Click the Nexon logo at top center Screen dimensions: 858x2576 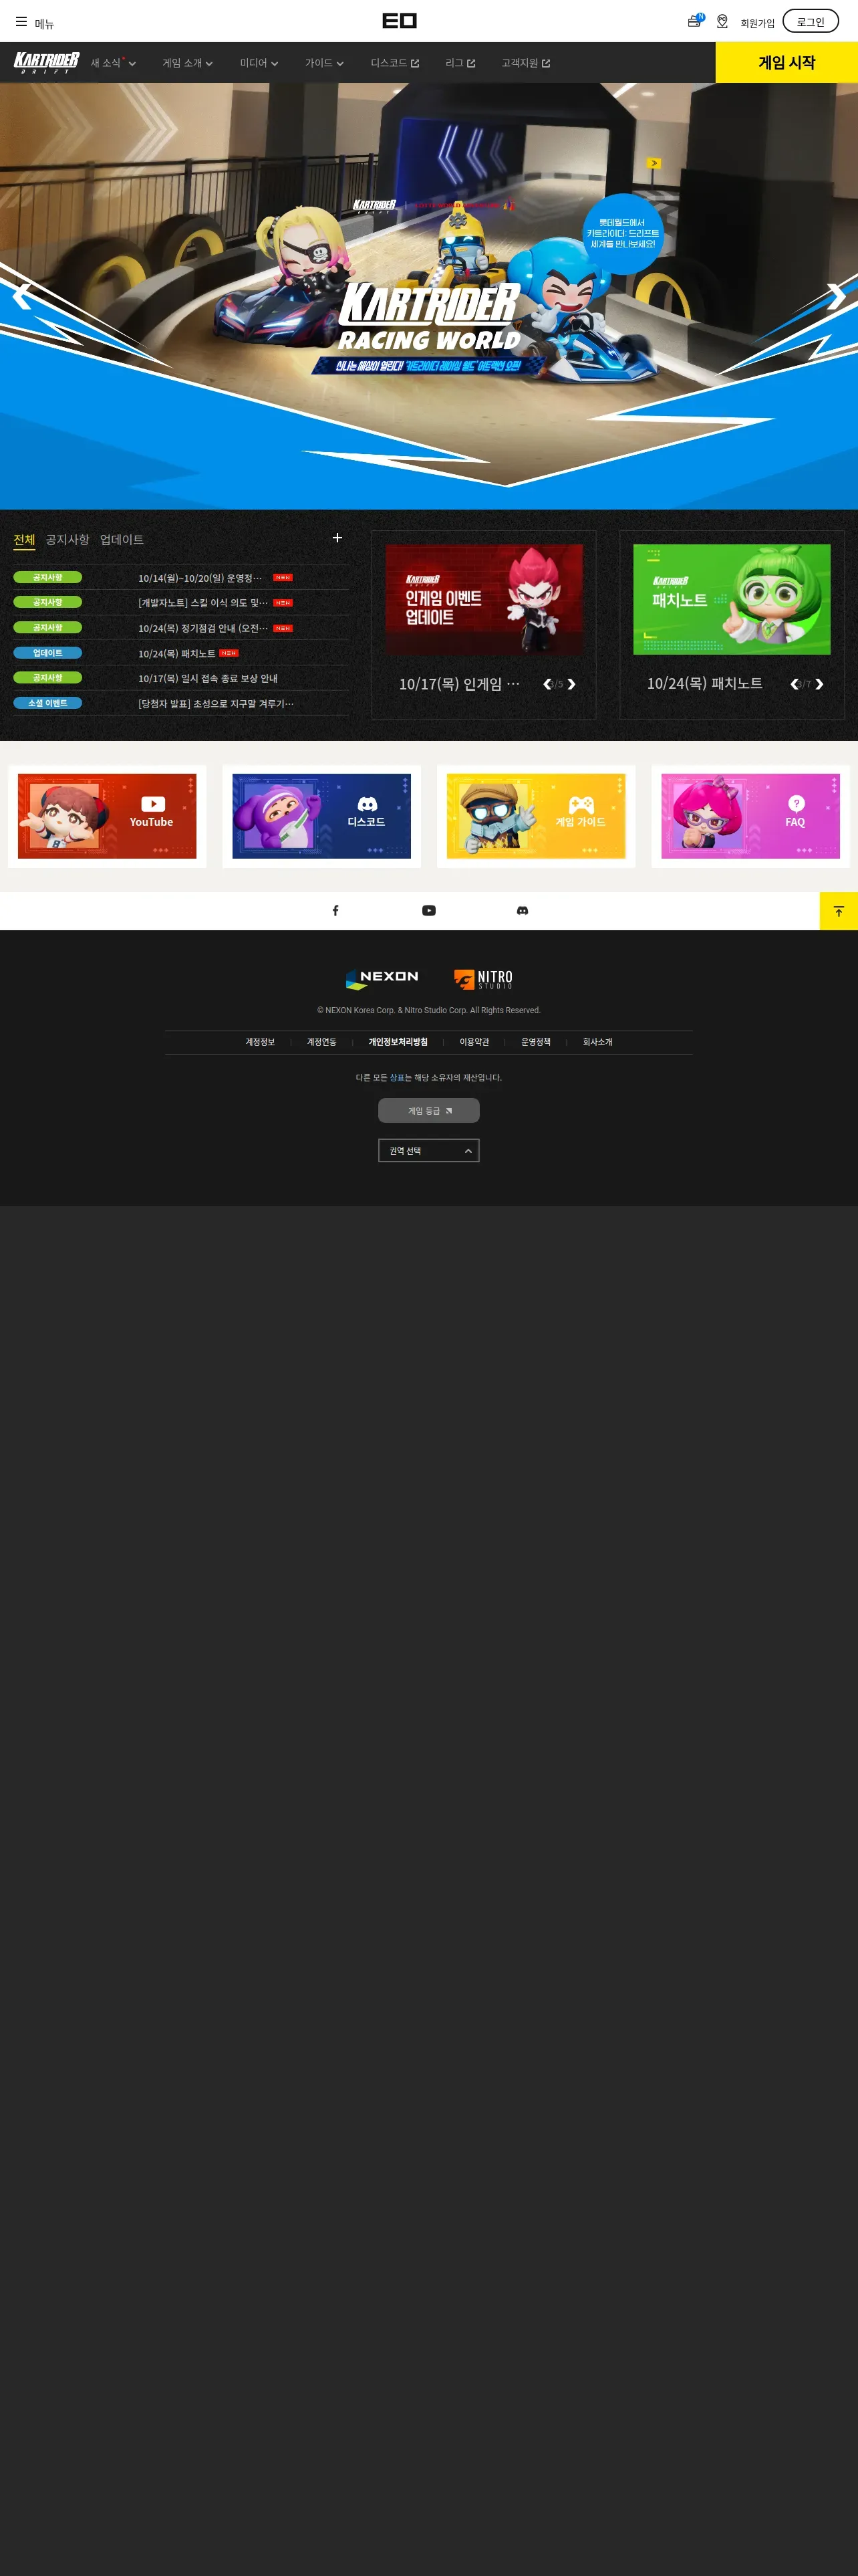coord(400,21)
